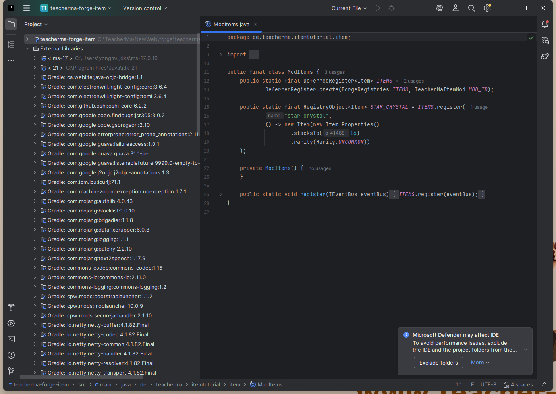Screen dimensions: 556x394
Task: Place cursor on package declaration line
Action: [x=289, y=37]
